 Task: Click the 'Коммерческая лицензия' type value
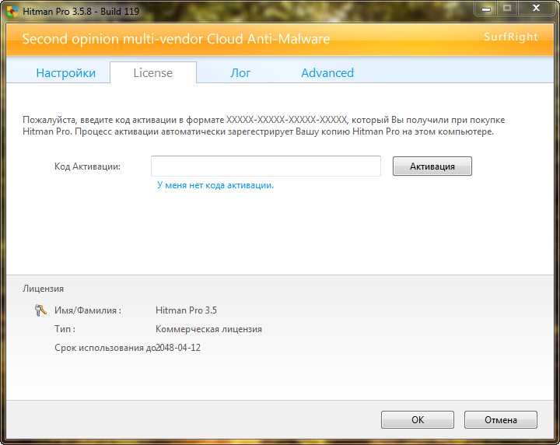coord(208,329)
